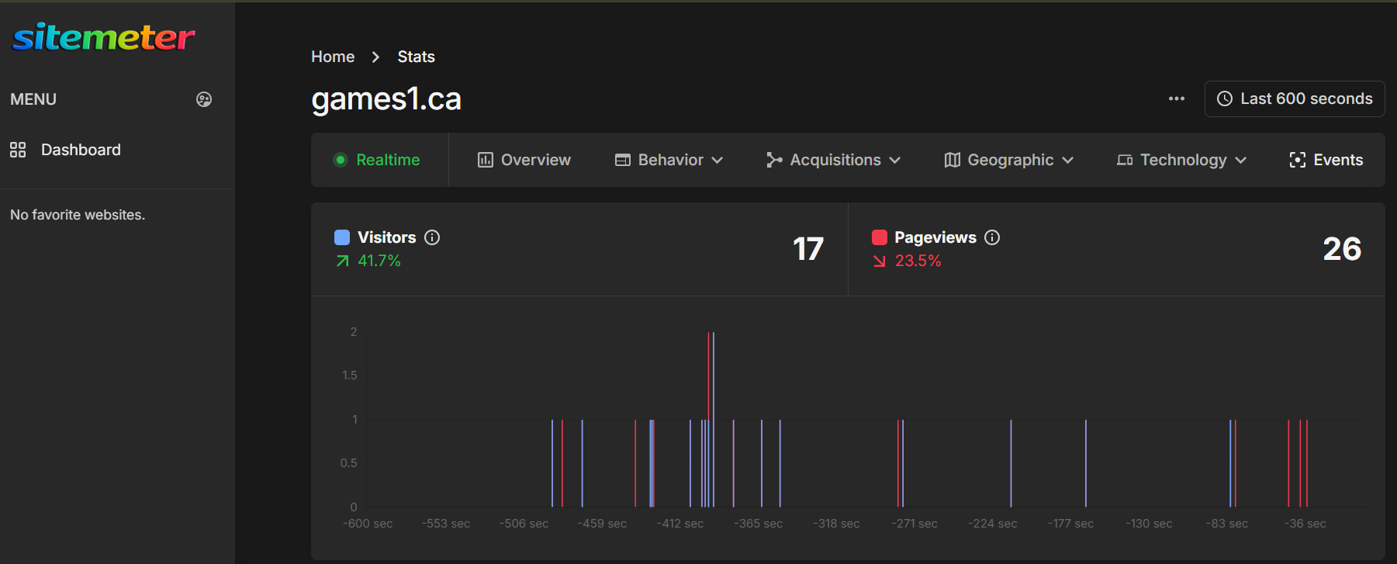Open the Events tab
Viewport: 1397px width, 564px height.
(x=1326, y=160)
